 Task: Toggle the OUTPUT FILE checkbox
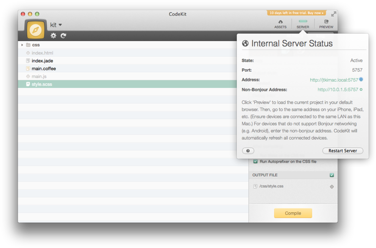point(331,175)
